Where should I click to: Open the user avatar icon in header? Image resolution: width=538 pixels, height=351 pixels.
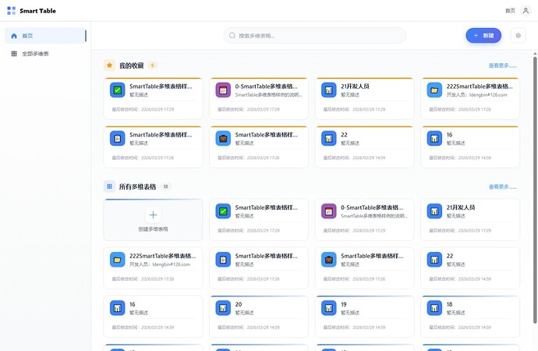(526, 11)
